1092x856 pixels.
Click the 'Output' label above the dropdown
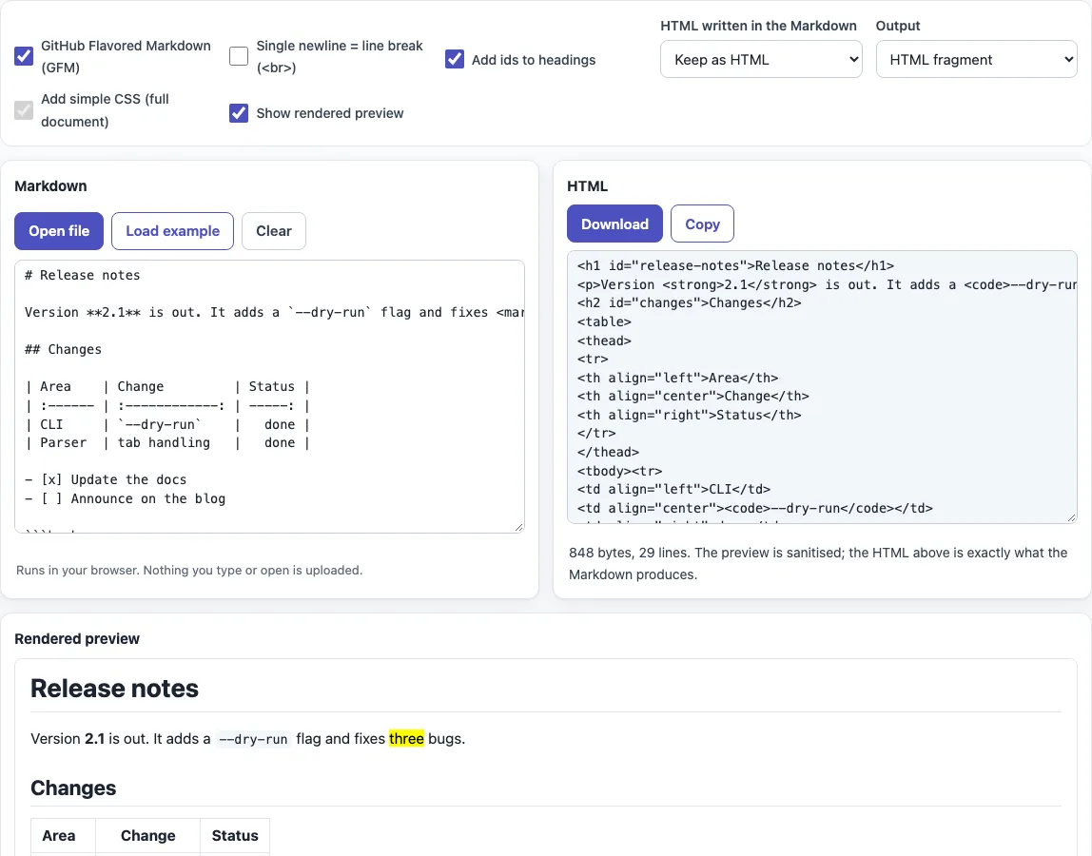click(x=898, y=26)
